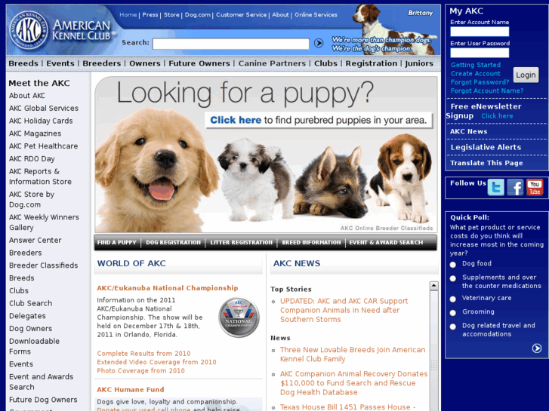Click Forgot Password? link

click(x=480, y=82)
